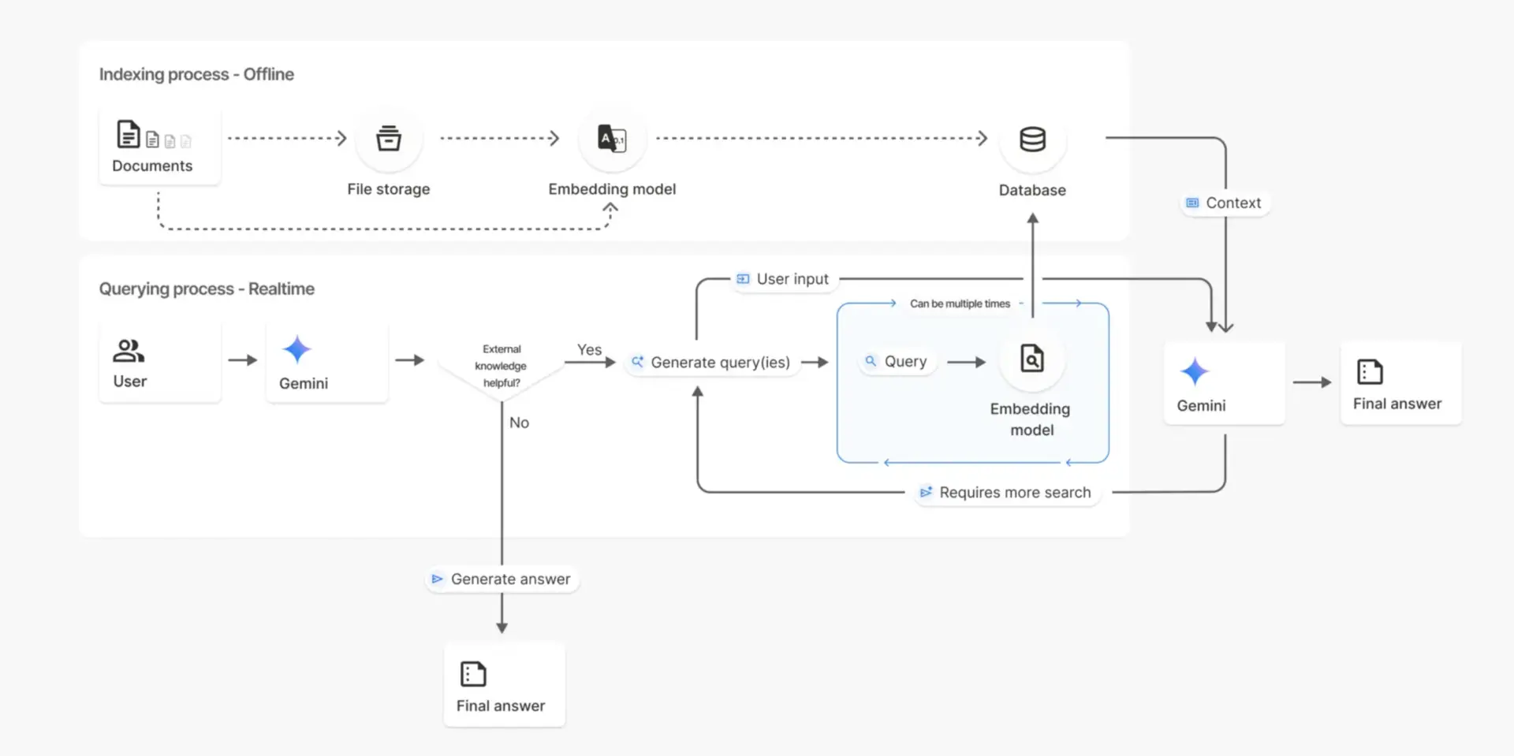Select the User icon in the querying process

[x=128, y=350]
